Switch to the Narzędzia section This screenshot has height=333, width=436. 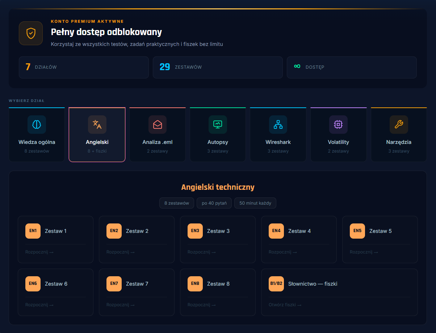399,135
